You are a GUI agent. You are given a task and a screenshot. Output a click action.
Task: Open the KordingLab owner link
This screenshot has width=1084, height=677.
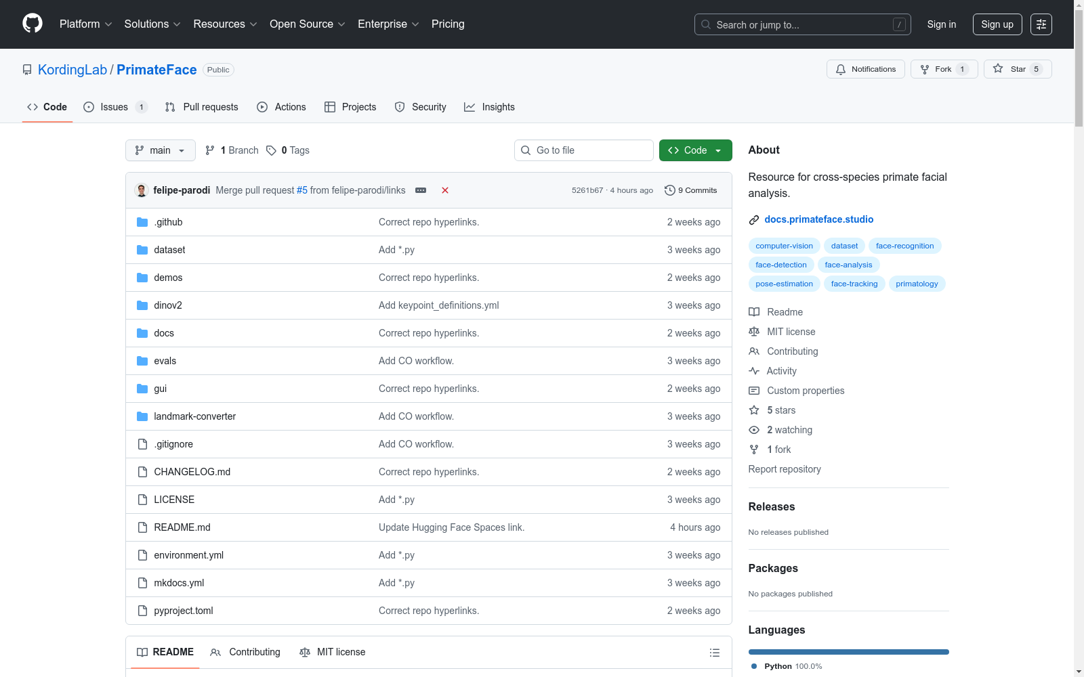(72, 70)
